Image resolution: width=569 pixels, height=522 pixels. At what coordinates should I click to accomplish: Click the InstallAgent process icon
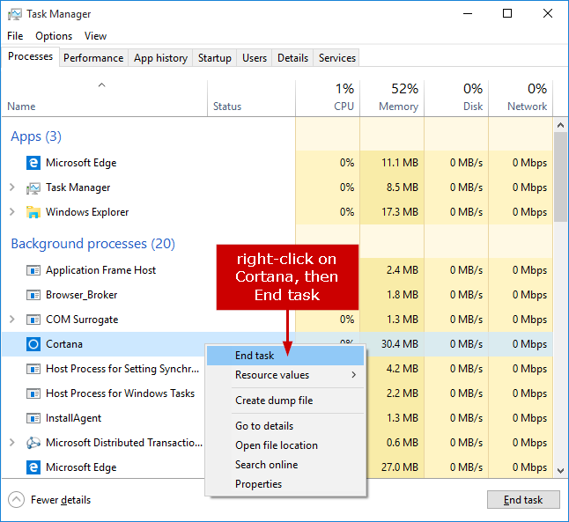click(33, 418)
